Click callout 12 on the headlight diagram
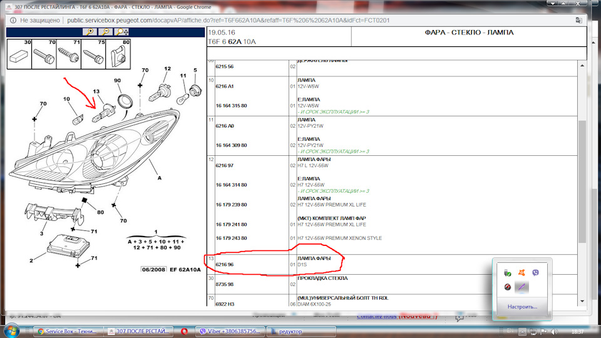The image size is (601, 338). point(167,69)
